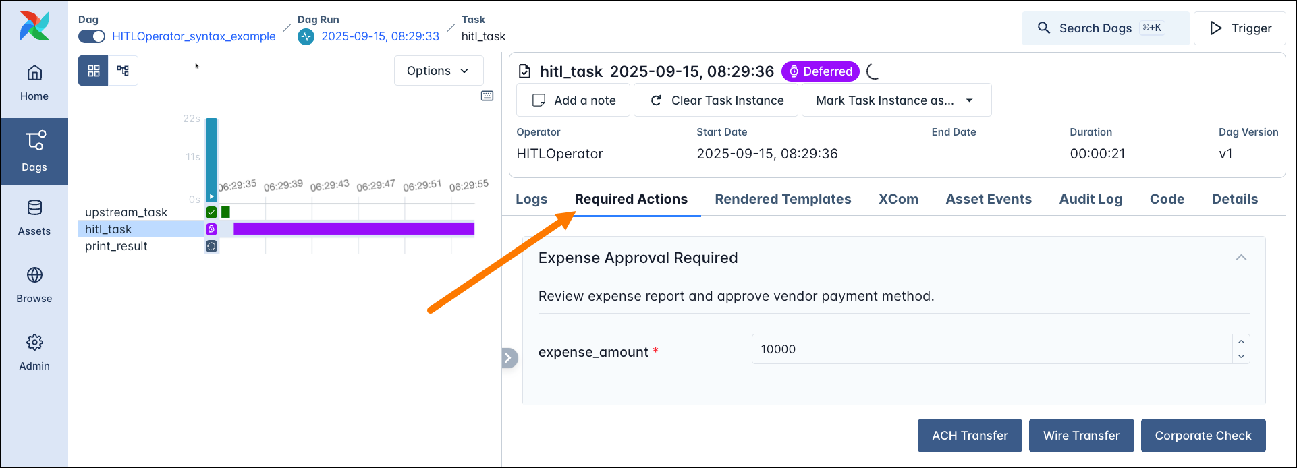The height and width of the screenshot is (468, 1297).
Task: Open the Home page from sidebar
Action: pos(34,82)
